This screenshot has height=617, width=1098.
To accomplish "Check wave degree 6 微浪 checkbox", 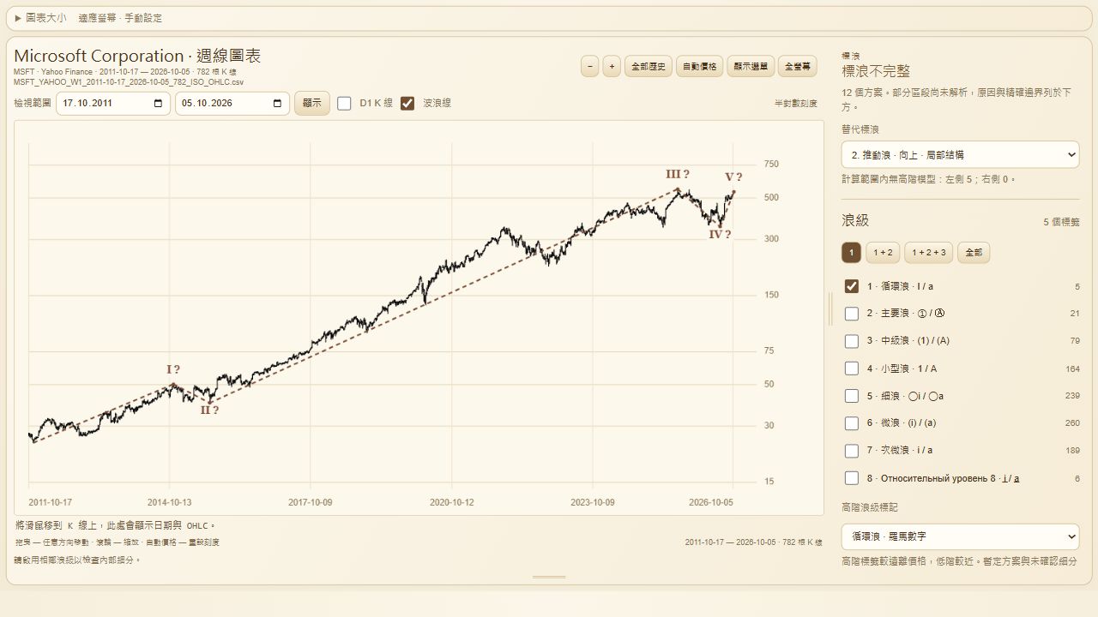I will tap(852, 423).
